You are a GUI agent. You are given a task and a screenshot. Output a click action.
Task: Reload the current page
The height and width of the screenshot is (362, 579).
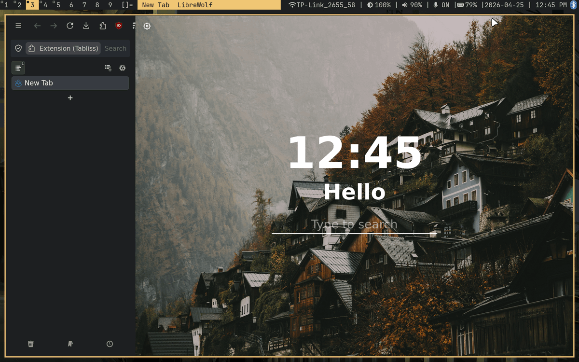(x=69, y=26)
